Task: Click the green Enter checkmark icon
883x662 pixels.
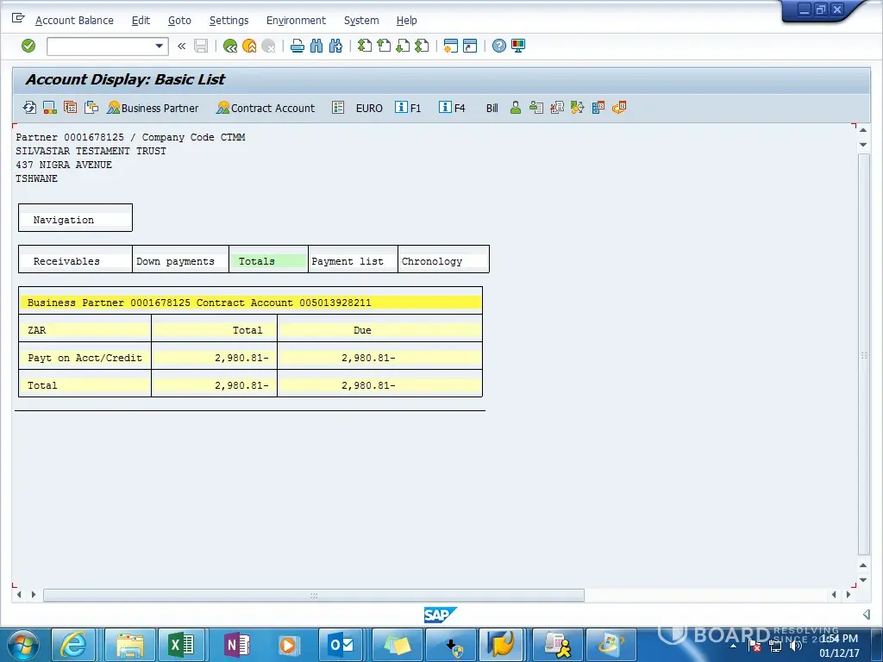Action: pyautogui.click(x=28, y=46)
